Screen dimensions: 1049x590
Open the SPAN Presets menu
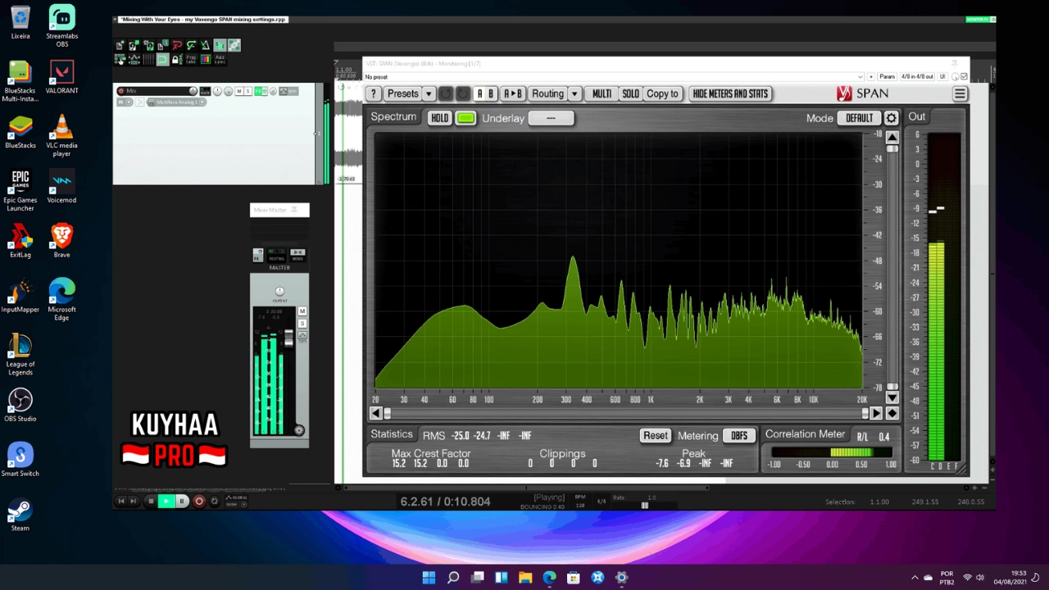[x=402, y=93]
